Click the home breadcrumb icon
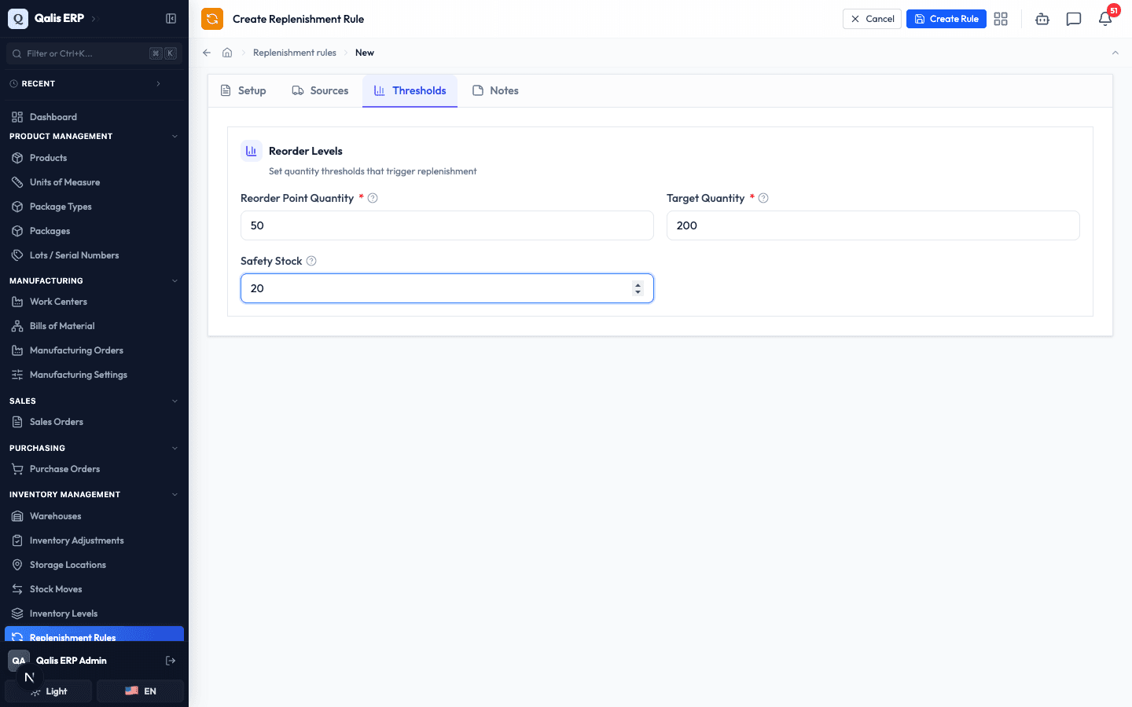This screenshot has width=1132, height=707. 227,53
